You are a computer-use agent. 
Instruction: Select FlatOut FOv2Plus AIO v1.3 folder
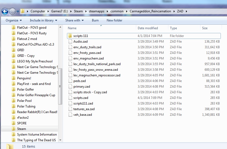pyautogui.click(x=35, y=44)
